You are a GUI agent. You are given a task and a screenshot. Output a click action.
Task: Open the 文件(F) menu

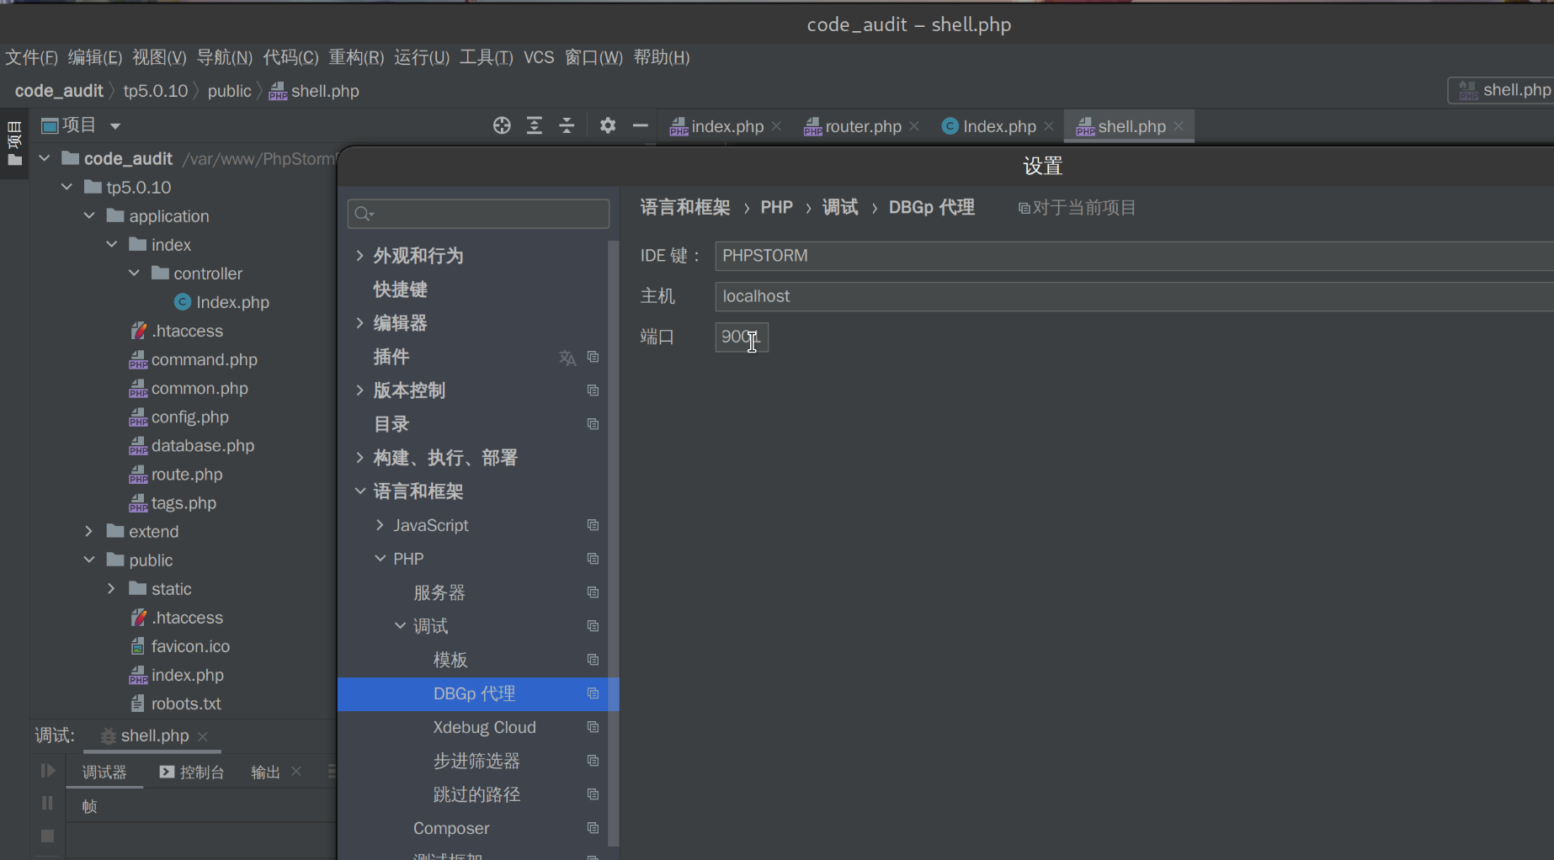coord(32,57)
